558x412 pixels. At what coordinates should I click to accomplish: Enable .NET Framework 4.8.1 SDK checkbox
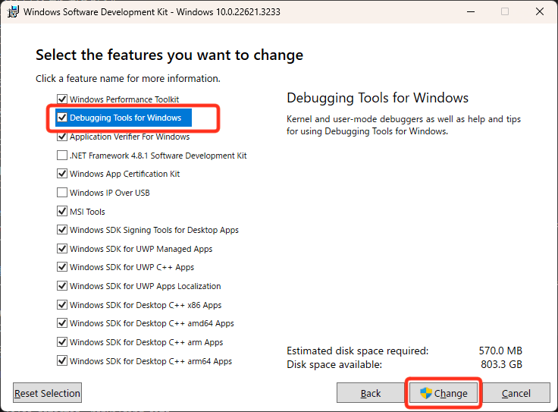point(62,156)
